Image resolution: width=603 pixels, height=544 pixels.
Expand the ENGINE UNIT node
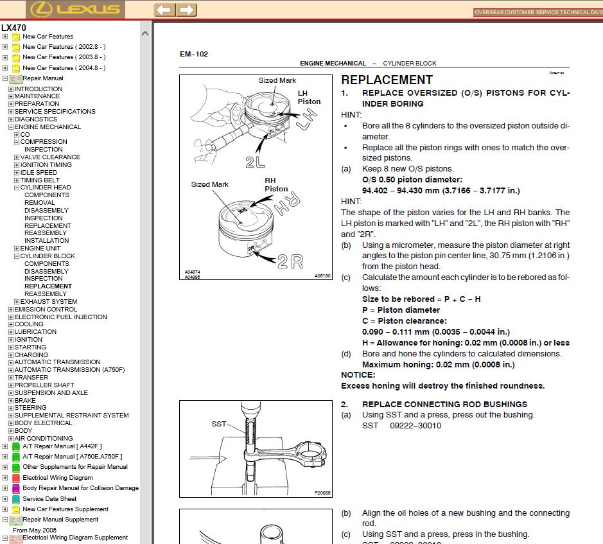[17, 249]
